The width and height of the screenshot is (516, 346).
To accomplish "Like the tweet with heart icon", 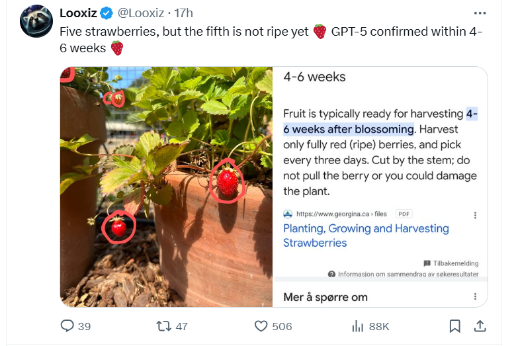I will (261, 326).
